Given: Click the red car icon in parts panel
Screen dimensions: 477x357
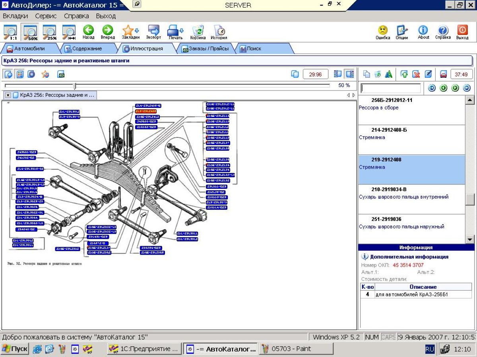Looking at the screenshot, I should (x=444, y=74).
